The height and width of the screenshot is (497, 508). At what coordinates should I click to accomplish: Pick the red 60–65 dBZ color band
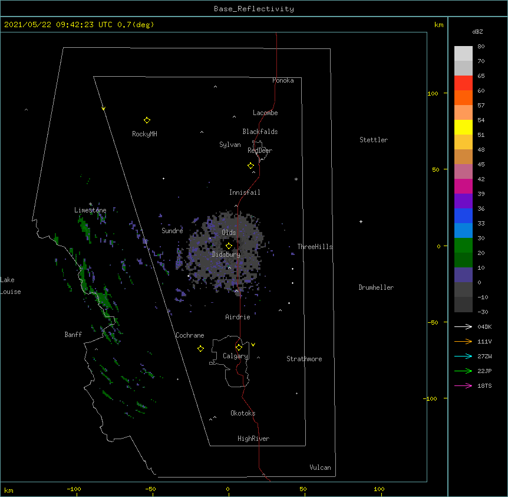coord(463,83)
